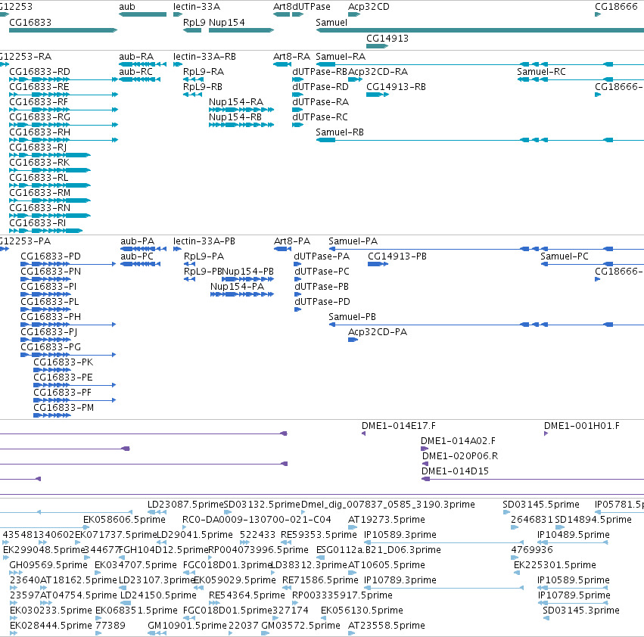Click the RC0-DA0009-130700-021-C04 EST label
The image size is (644, 637).
click(x=257, y=519)
